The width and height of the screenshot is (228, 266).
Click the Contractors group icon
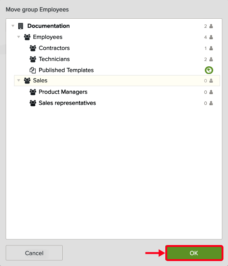[33, 48]
